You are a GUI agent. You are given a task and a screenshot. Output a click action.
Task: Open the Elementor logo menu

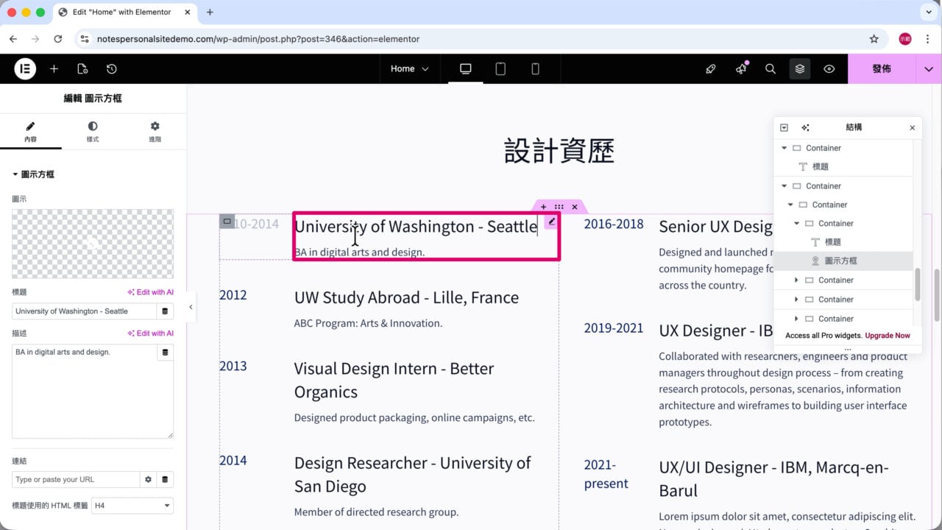[x=25, y=68]
